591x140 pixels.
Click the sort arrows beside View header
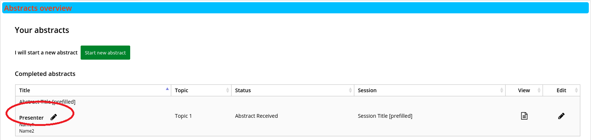[539, 90]
